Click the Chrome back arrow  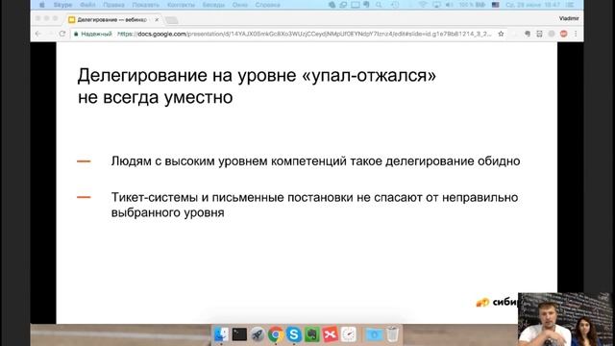[38, 35]
